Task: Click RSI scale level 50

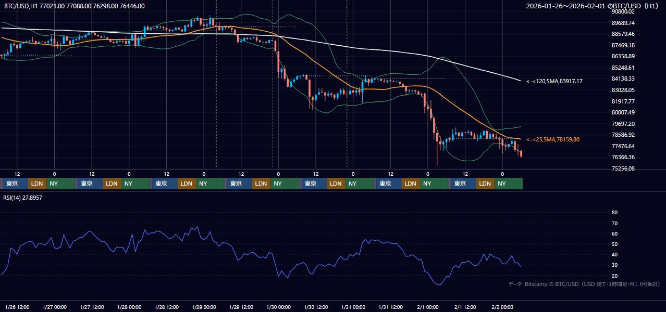Action: pos(614,244)
